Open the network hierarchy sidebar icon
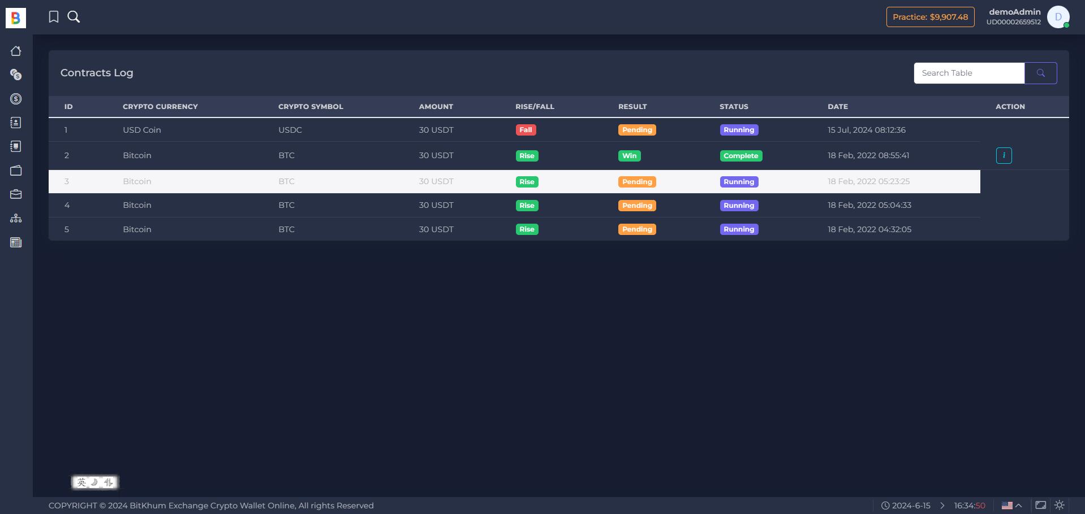This screenshot has height=514, width=1085. [x=16, y=218]
